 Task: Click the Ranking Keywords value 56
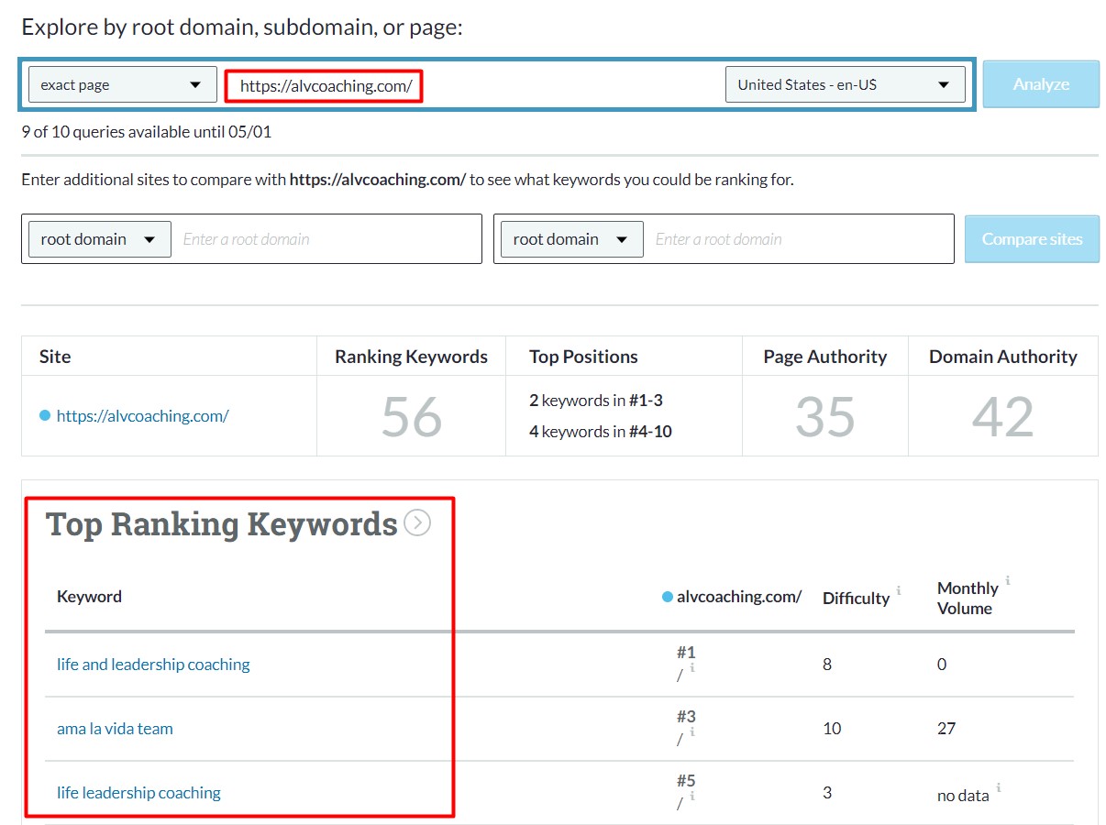(412, 416)
